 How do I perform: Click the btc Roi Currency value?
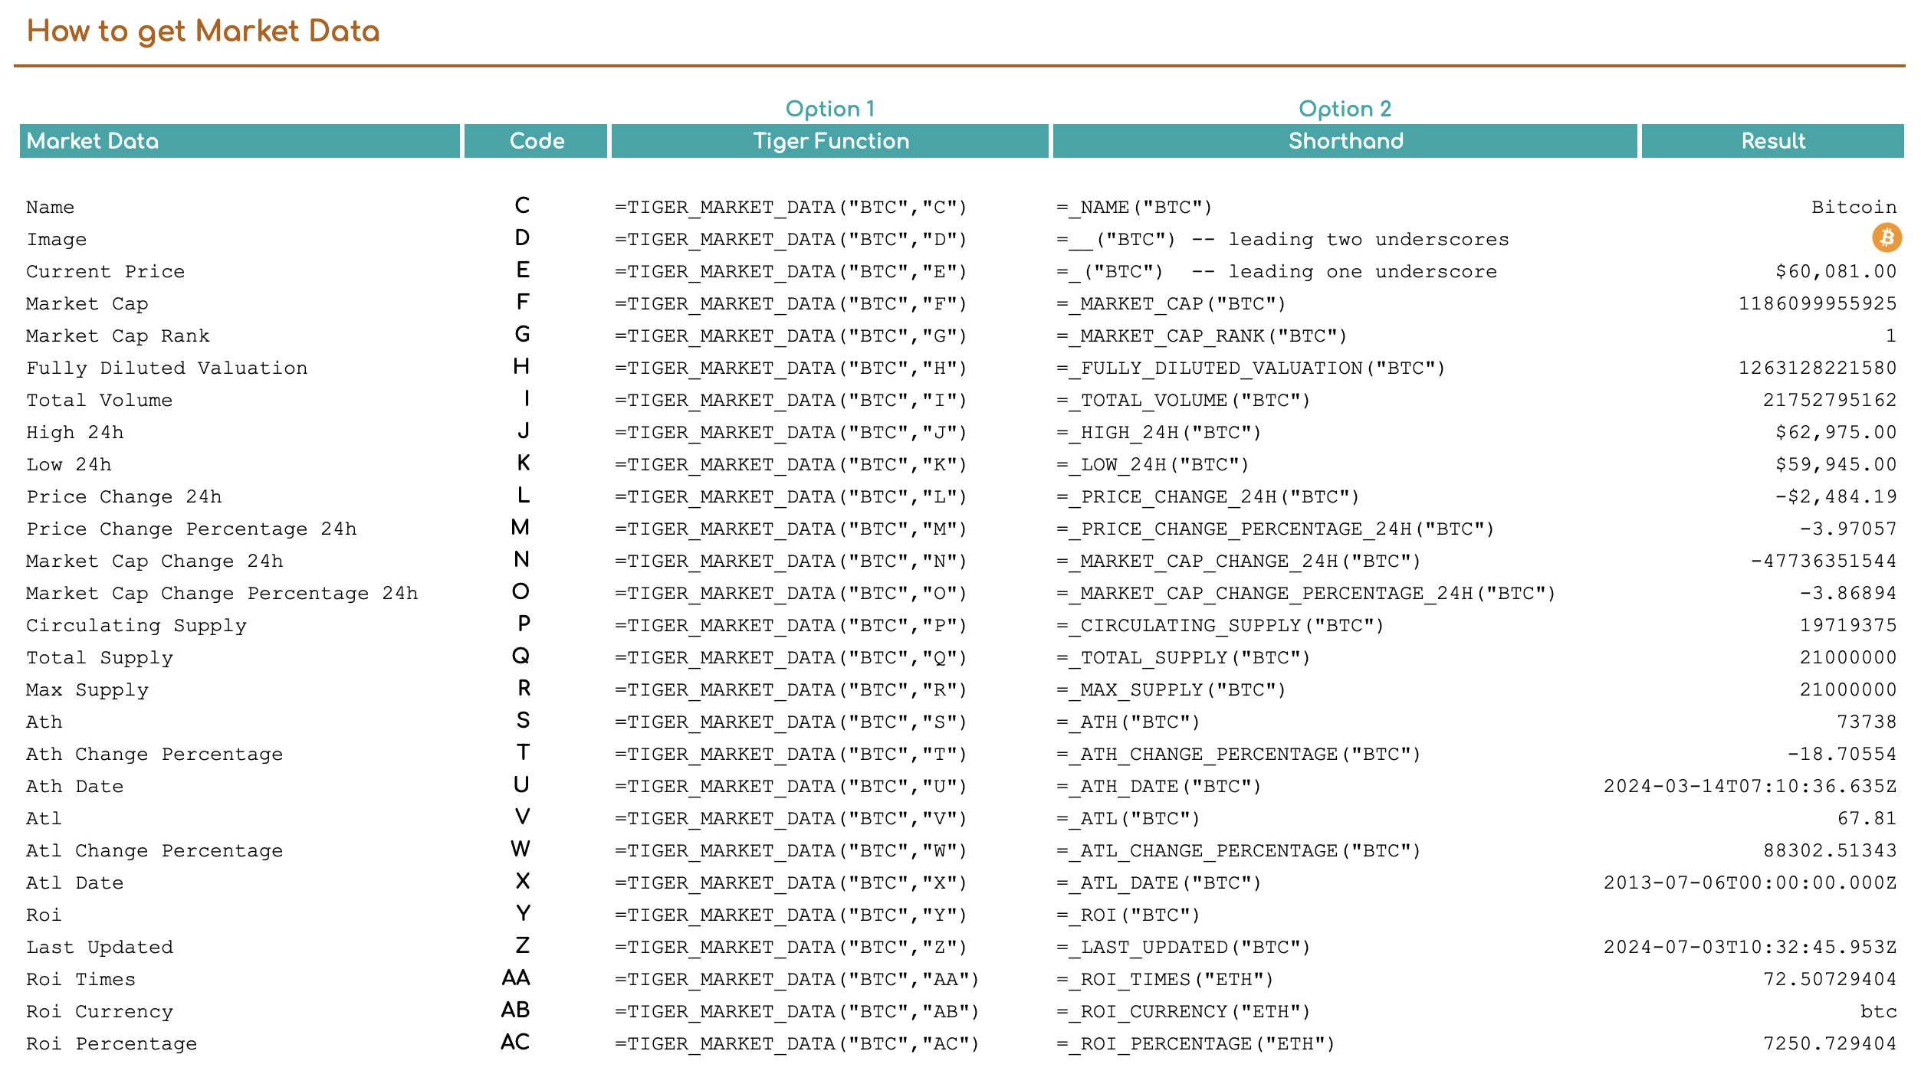point(1879,1011)
